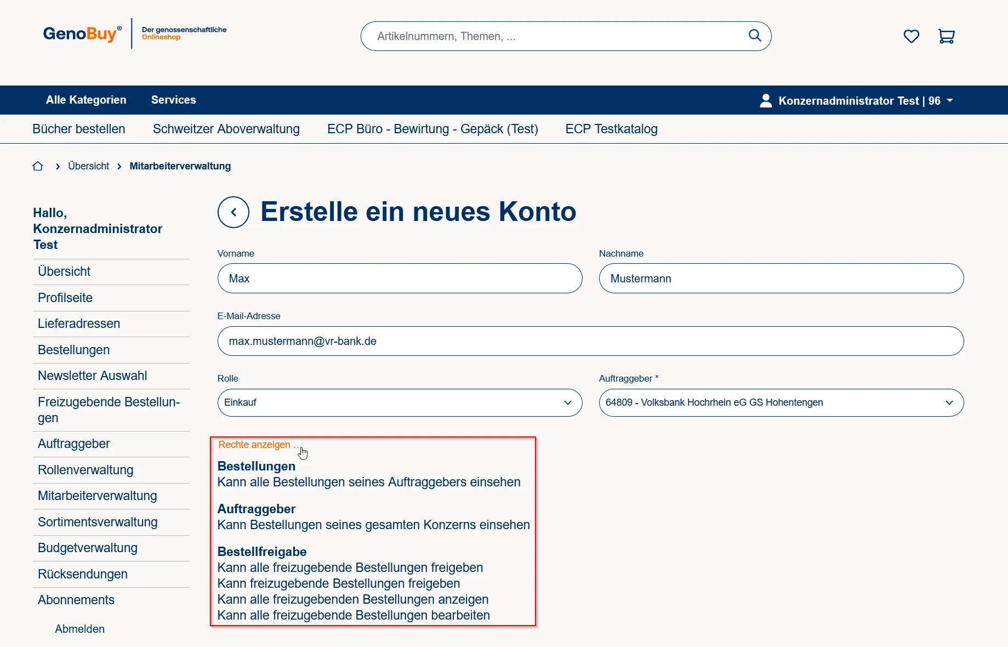
Task: Open the Auftraggeber dropdown
Action: click(781, 402)
